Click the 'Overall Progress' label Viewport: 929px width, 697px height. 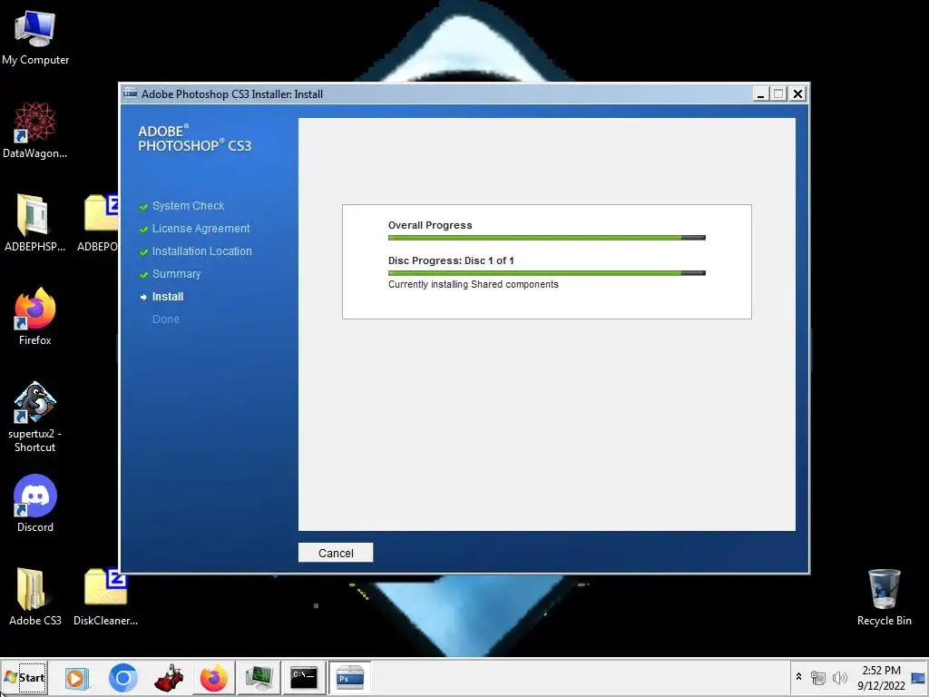pos(430,225)
